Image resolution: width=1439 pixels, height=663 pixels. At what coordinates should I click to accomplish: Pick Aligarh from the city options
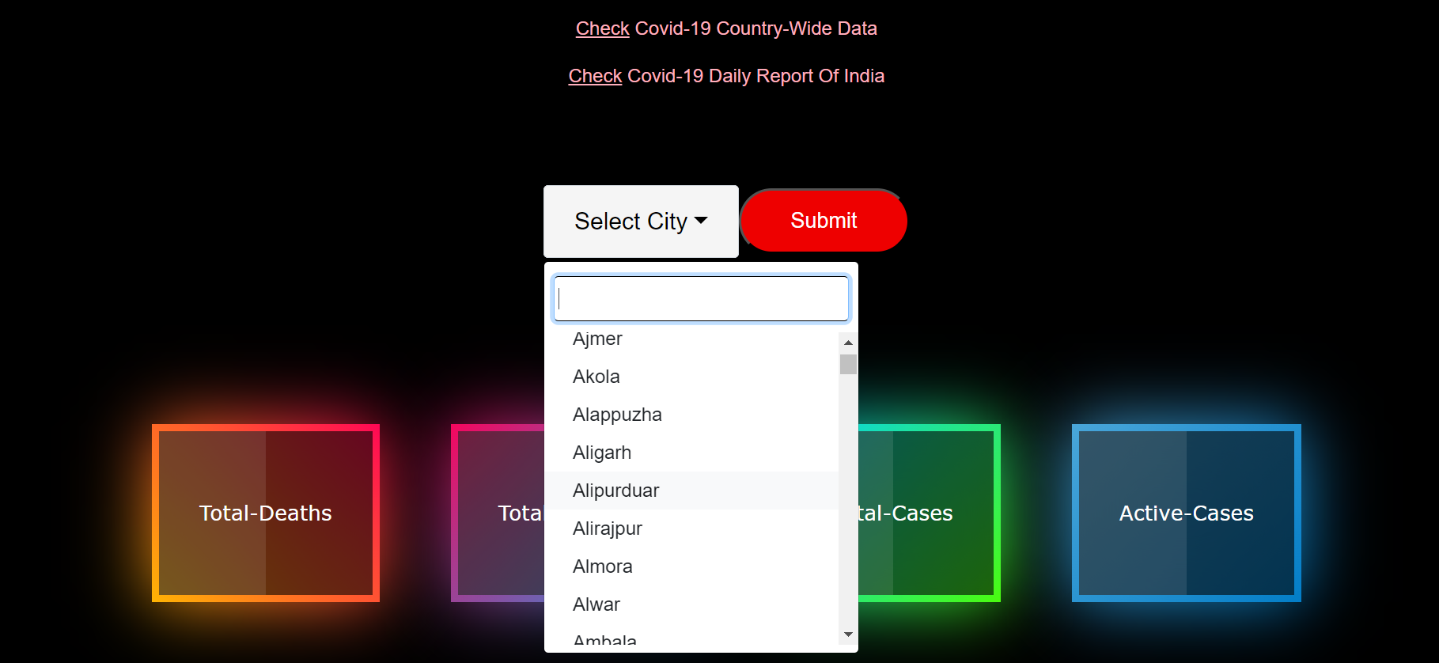(x=602, y=453)
